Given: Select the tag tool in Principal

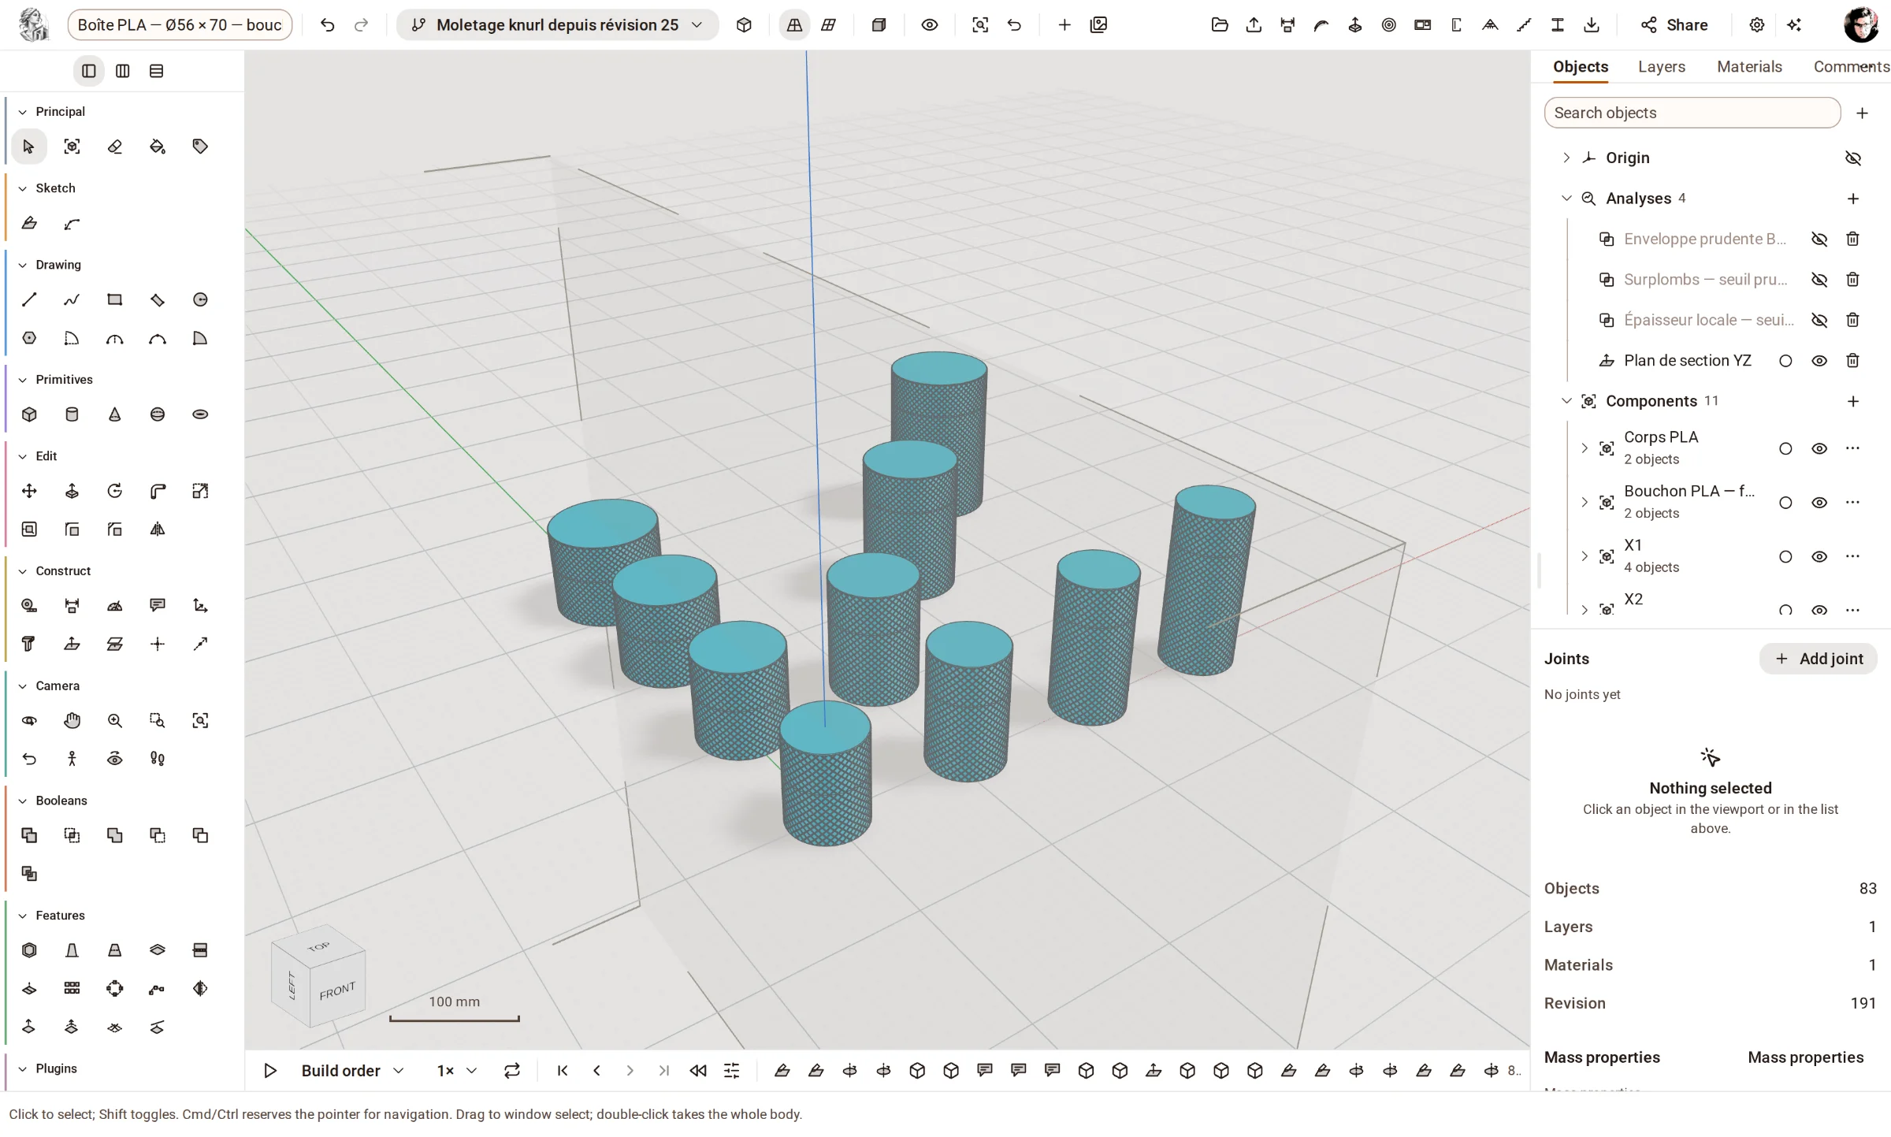Looking at the screenshot, I should coord(200,147).
